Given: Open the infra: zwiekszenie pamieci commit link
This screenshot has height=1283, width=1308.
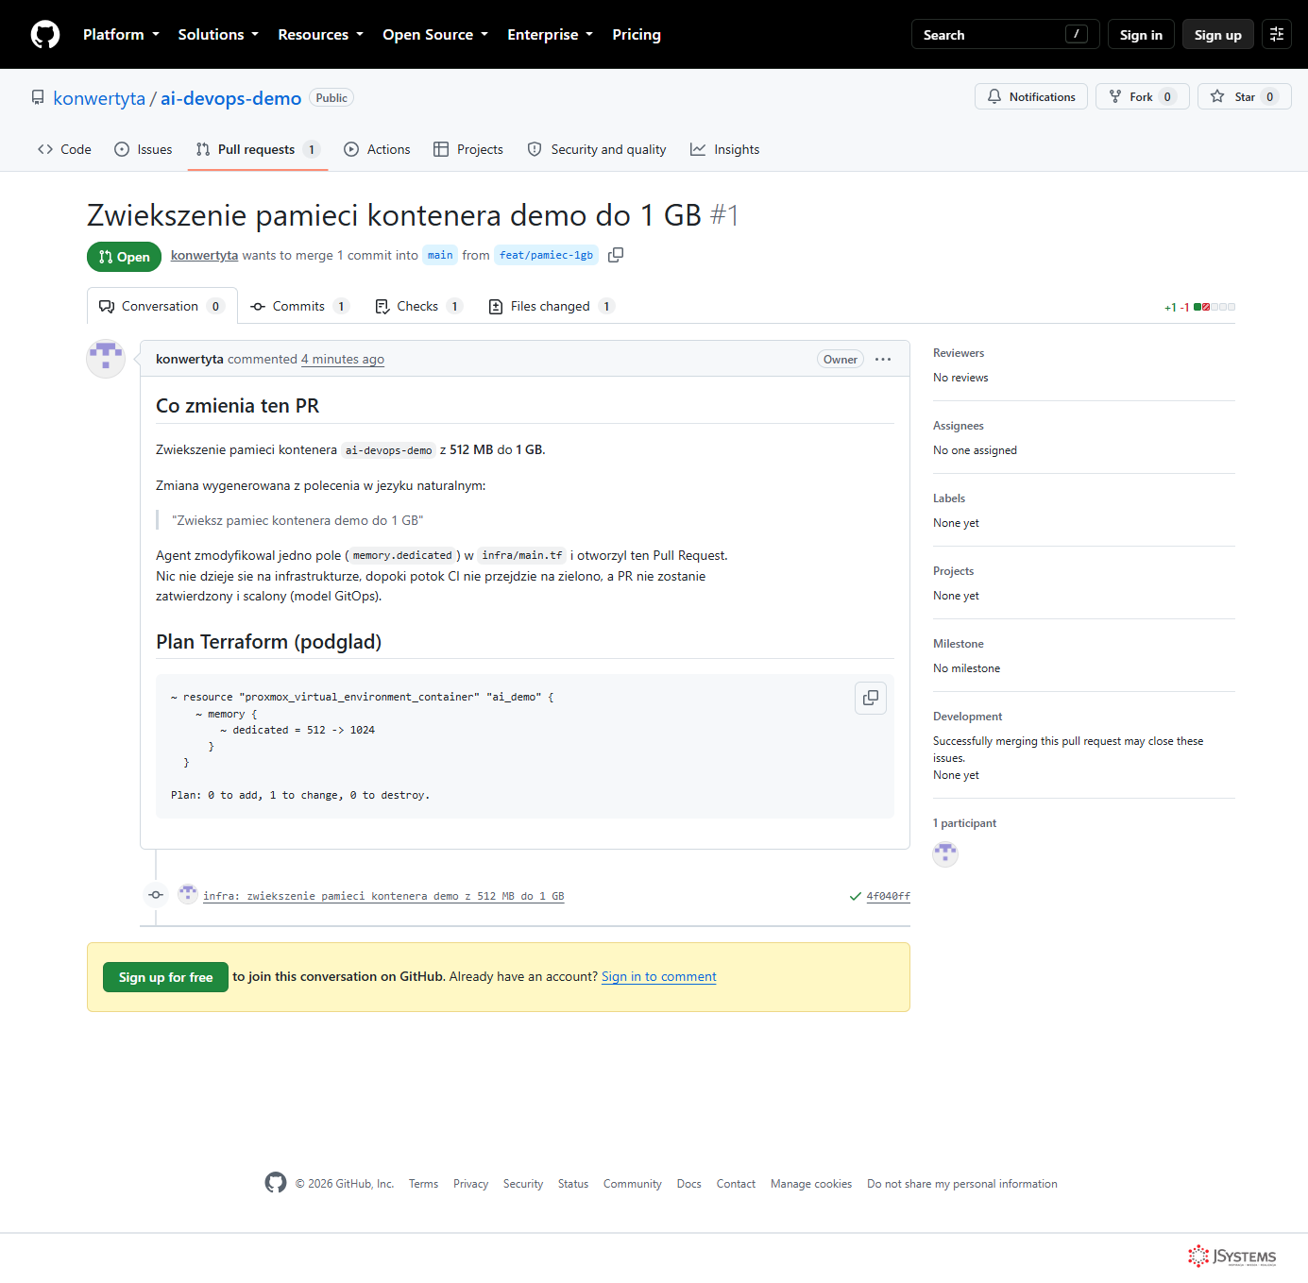Looking at the screenshot, I should coord(383,896).
